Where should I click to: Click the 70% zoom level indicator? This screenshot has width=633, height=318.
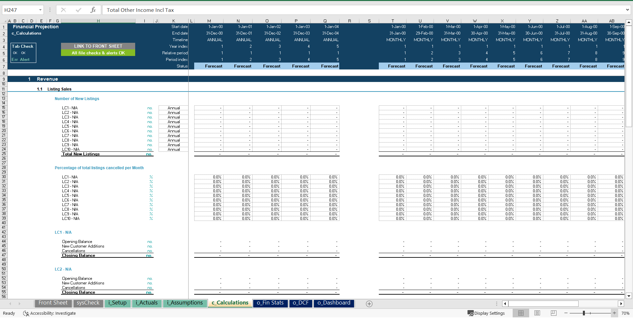[x=625, y=313]
